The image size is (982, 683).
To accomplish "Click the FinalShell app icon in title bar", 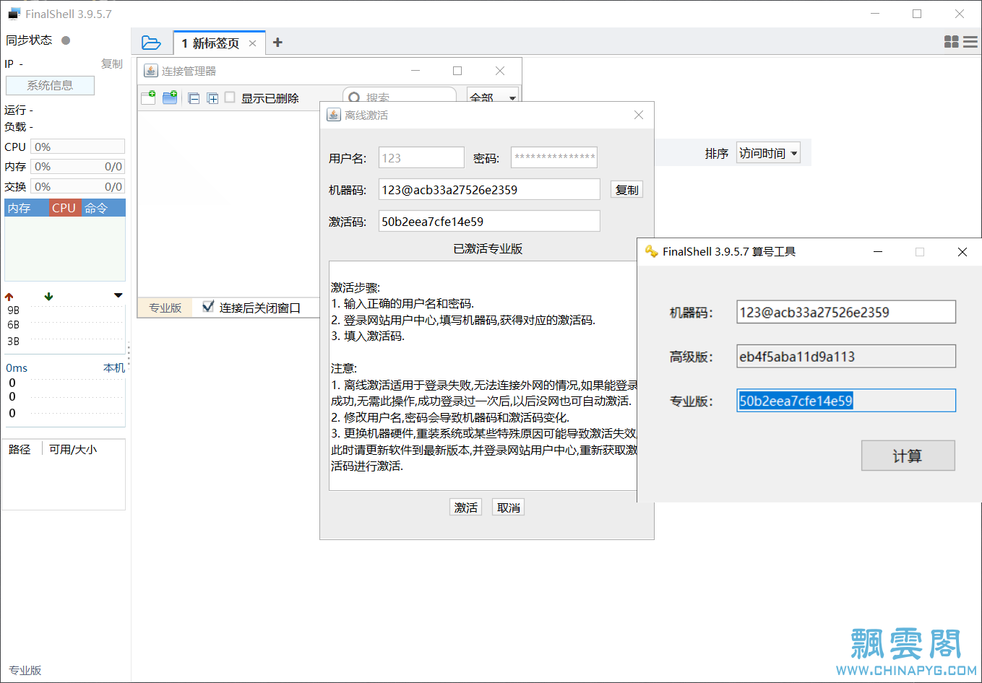I will [14, 14].
